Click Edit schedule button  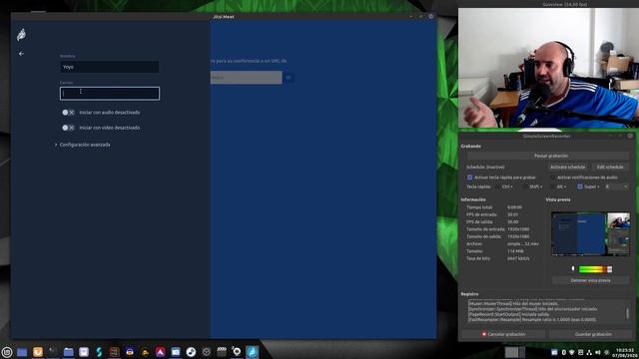click(610, 168)
